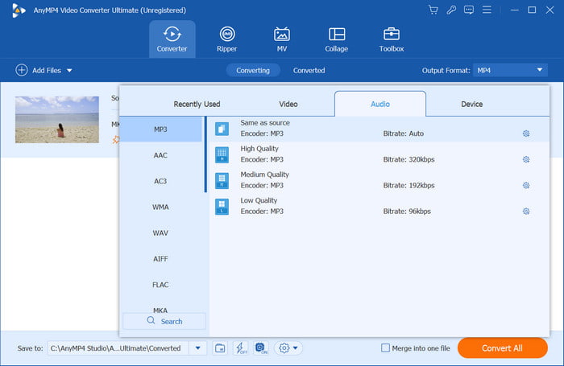Click the format Search field
The image size is (564, 366).
coord(164,321)
